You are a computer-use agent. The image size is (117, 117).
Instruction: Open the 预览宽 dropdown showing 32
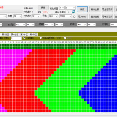coord(36,16)
